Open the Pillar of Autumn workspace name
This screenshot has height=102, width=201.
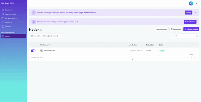click(50, 51)
